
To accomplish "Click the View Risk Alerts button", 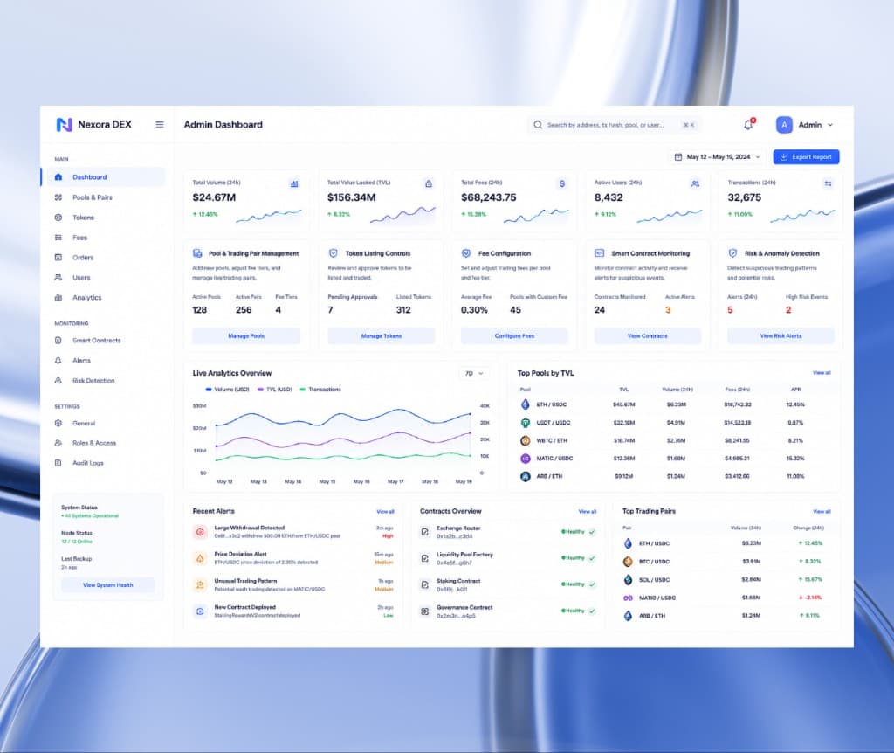I will coord(781,336).
